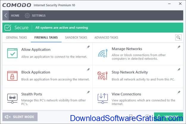Viewport: 186px width, 124px height.
Task: Pin the Manage Networks task
Action: coord(179,47)
